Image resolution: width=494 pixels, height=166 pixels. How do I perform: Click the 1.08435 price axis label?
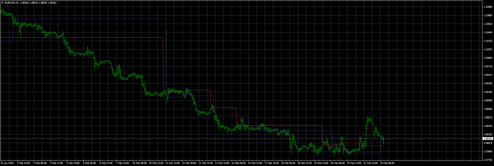pos(488,126)
